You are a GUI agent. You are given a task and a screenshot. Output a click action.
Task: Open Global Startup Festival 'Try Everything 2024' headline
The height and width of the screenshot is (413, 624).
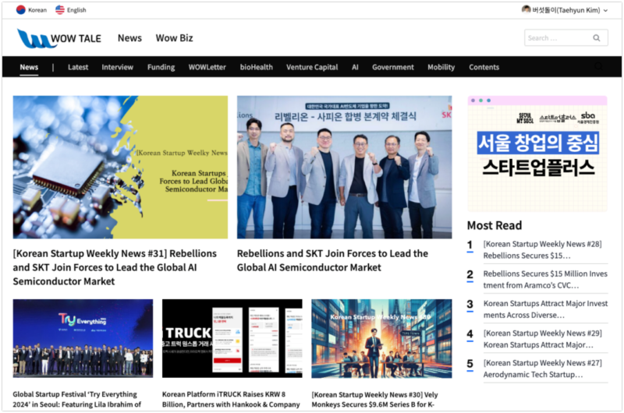pos(76,399)
